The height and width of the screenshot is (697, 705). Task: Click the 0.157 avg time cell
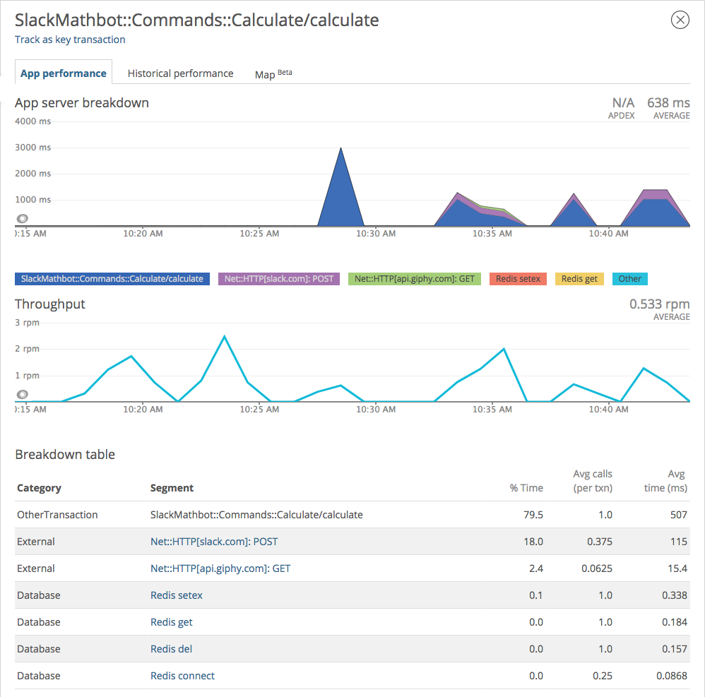(675, 649)
